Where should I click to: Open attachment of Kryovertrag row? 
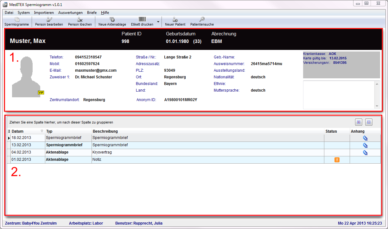point(365,153)
